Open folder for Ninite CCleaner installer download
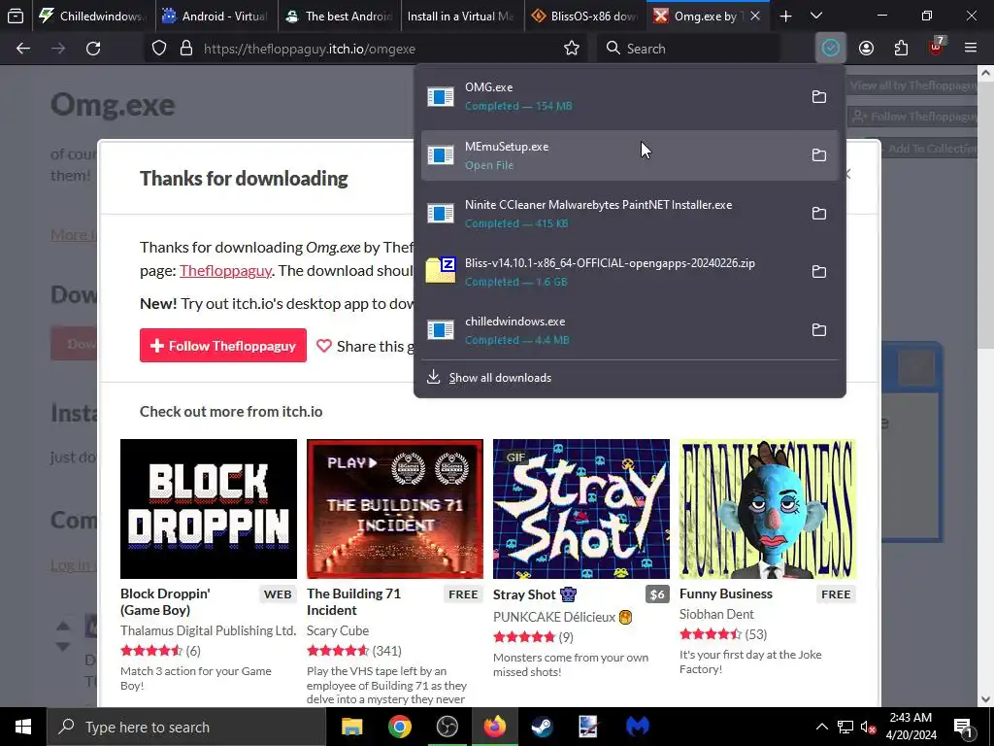The width and height of the screenshot is (994, 746). pos(819,213)
